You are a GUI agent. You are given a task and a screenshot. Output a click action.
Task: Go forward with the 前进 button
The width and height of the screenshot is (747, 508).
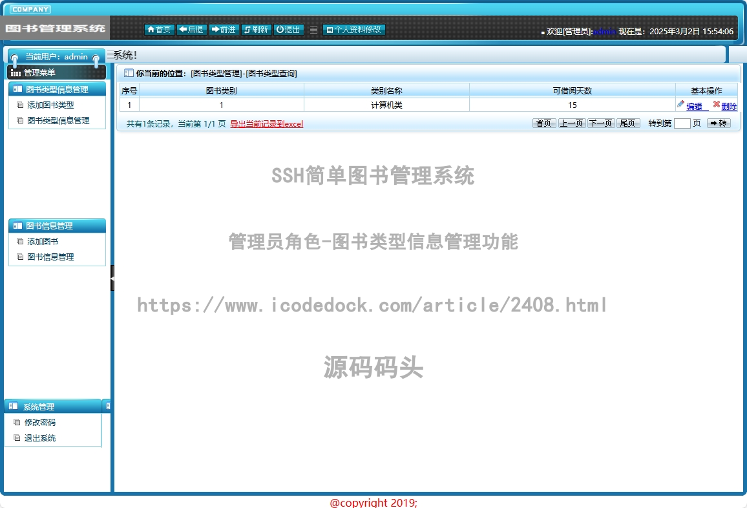coord(224,30)
